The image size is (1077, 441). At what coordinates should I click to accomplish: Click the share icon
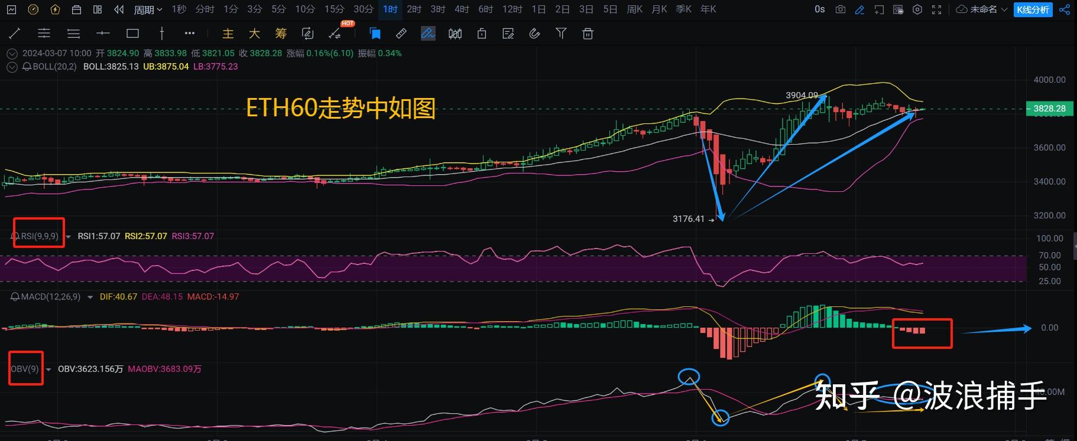click(1065, 9)
